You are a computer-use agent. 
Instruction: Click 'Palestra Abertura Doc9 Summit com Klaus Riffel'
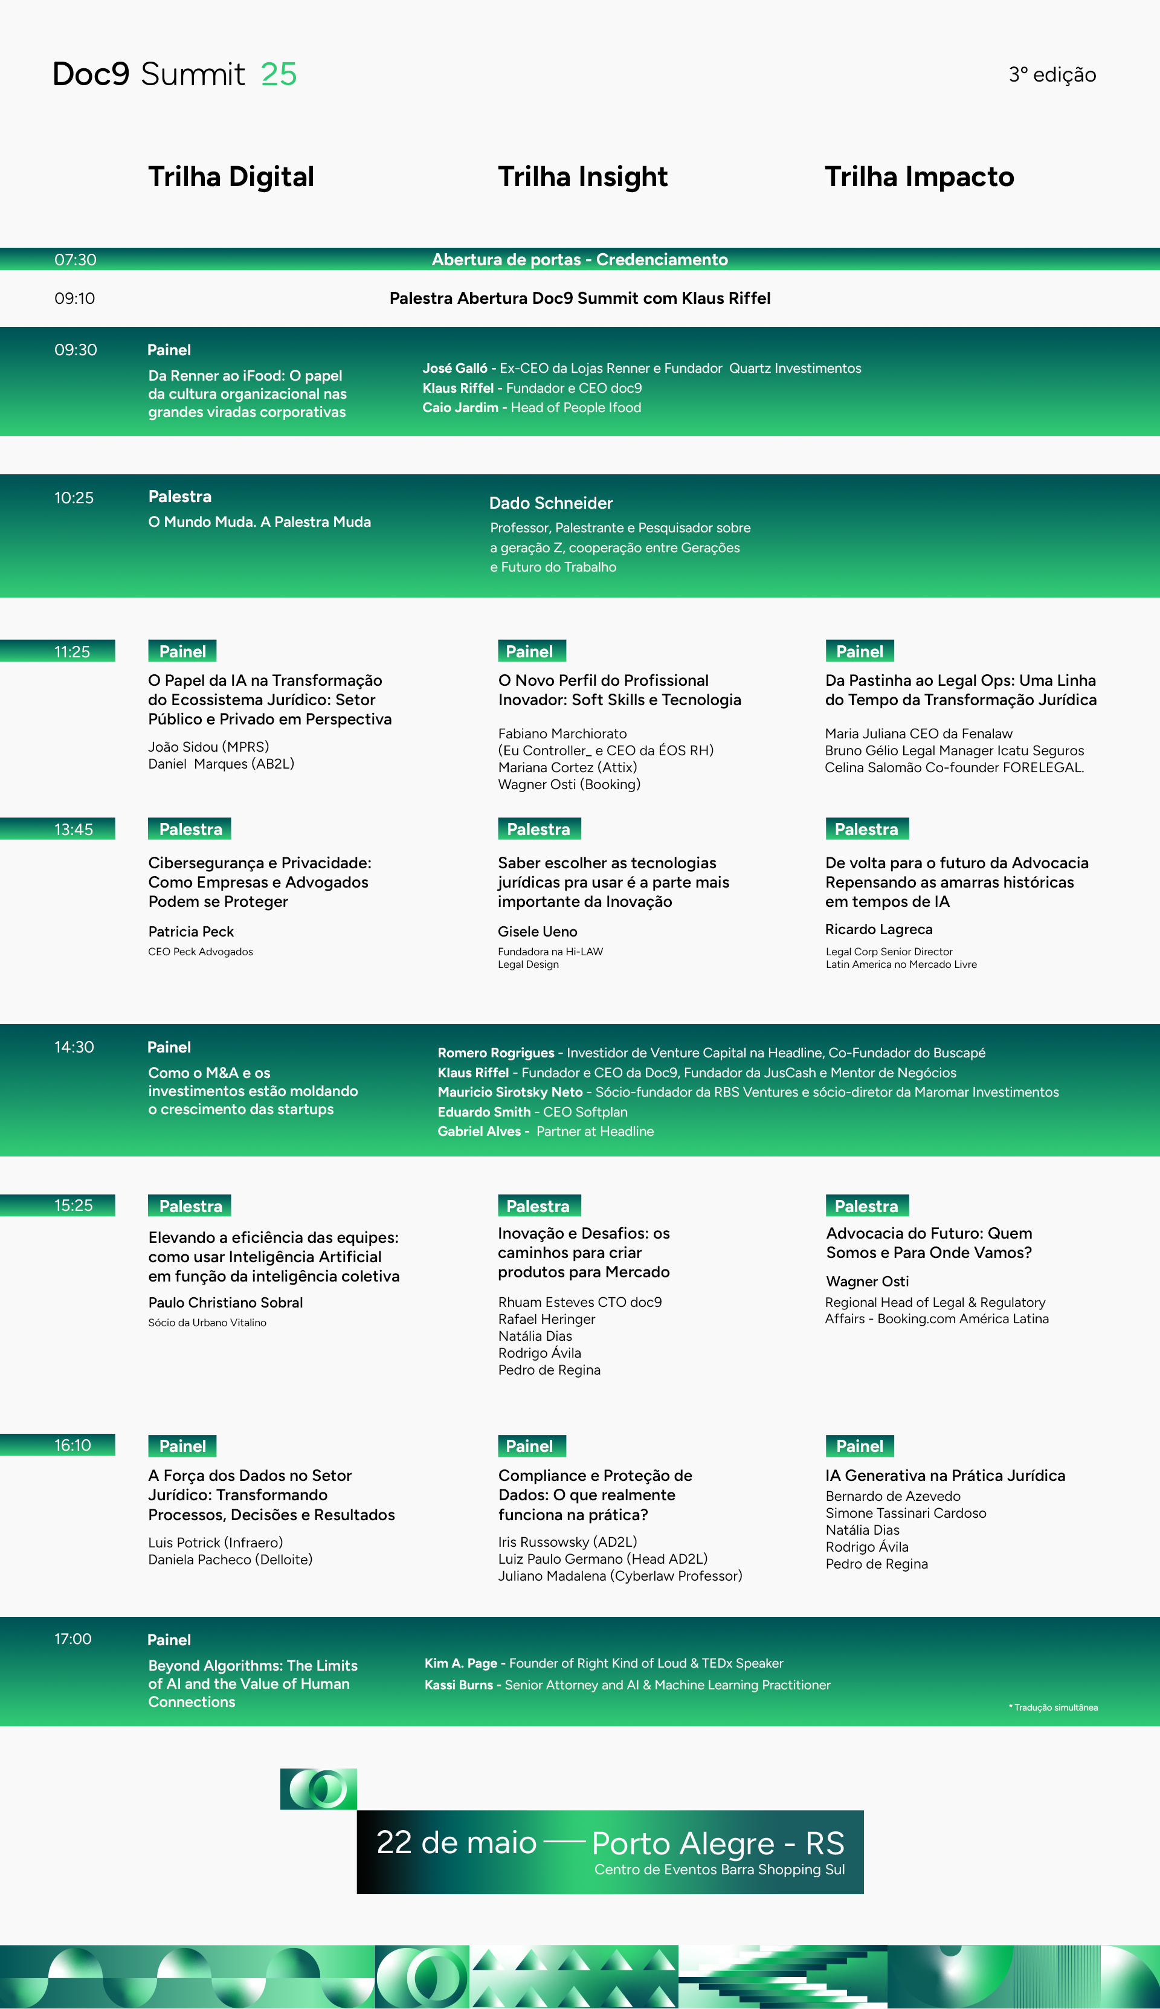(x=580, y=298)
